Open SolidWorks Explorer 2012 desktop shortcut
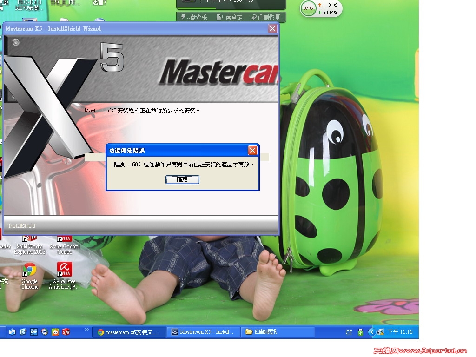 coord(29,245)
